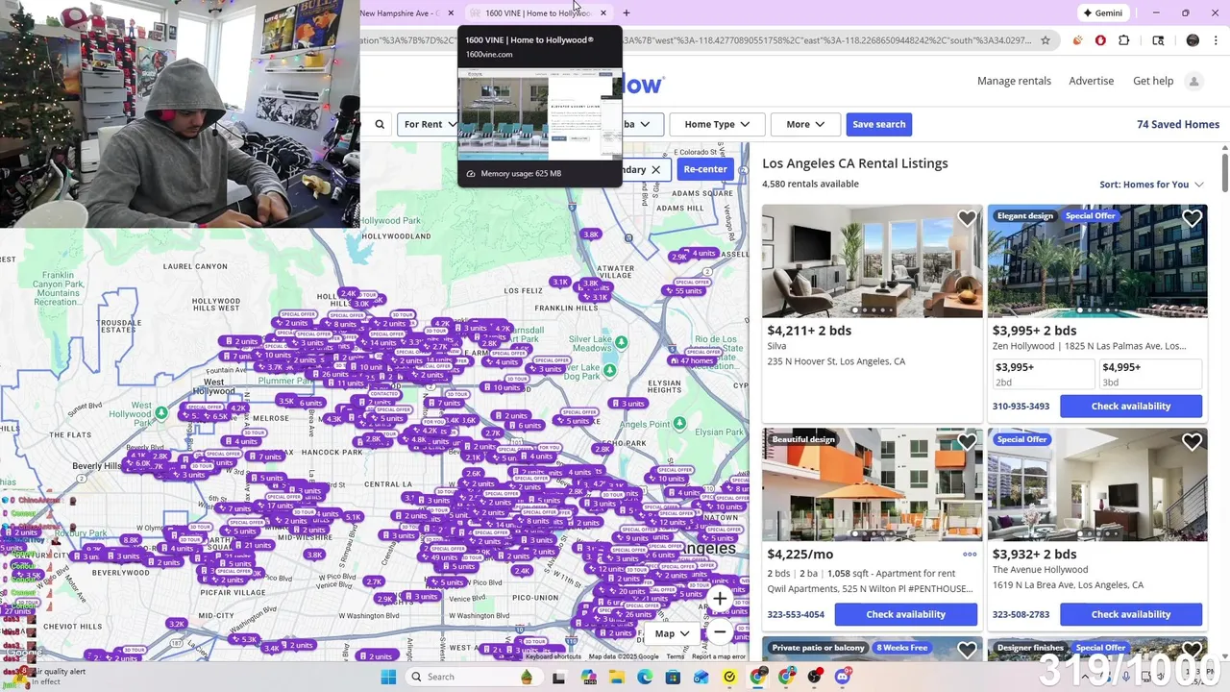Open the Chrome three-dot menu
This screenshot has height=692, width=1230.
(x=1216, y=40)
